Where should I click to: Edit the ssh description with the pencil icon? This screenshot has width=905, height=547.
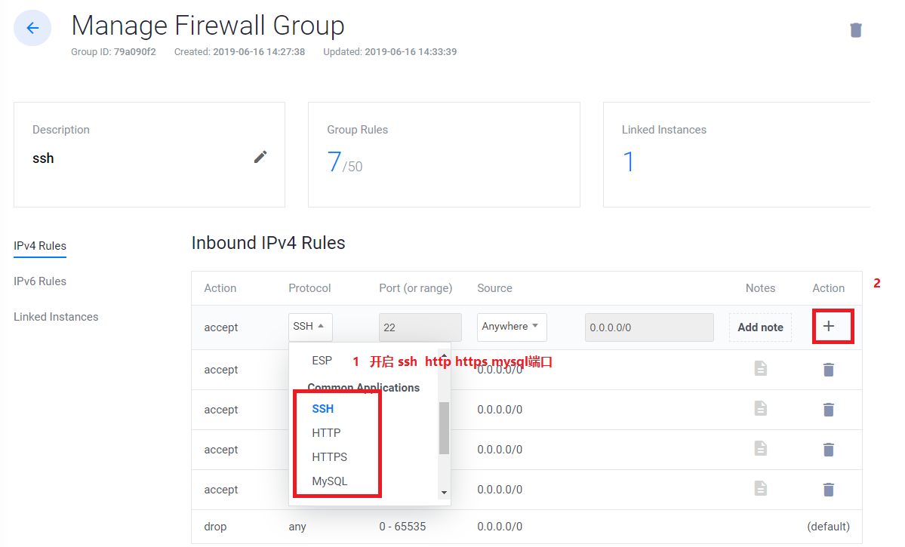[x=260, y=157]
